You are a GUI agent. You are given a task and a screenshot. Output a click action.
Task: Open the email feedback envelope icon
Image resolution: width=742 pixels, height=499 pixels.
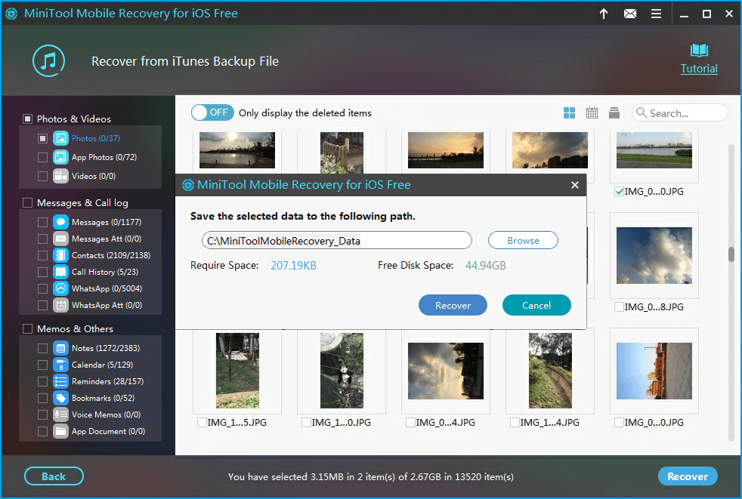click(630, 14)
